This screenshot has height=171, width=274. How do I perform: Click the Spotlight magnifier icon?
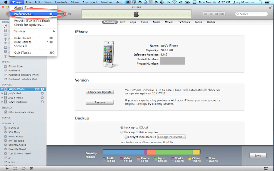(x=260, y=2)
